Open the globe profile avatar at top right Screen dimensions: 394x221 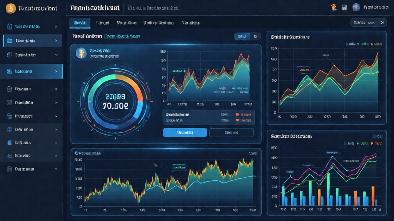tap(356, 8)
